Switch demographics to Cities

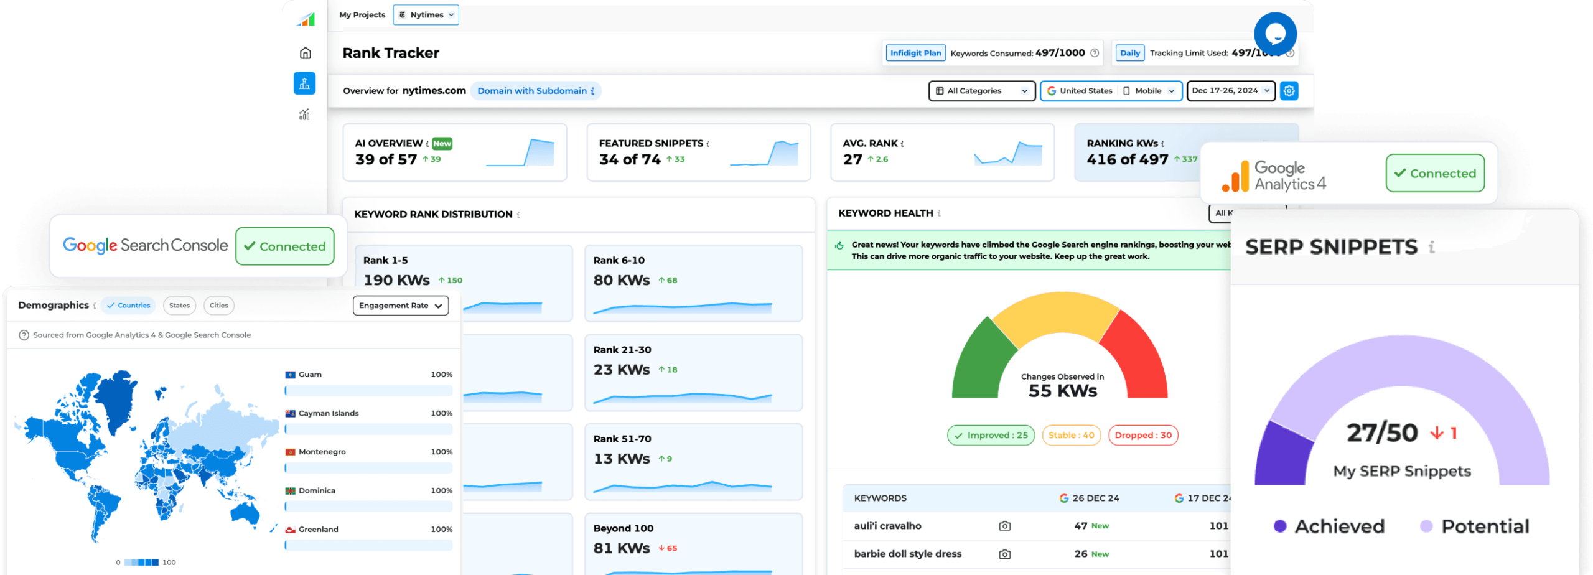coord(218,306)
